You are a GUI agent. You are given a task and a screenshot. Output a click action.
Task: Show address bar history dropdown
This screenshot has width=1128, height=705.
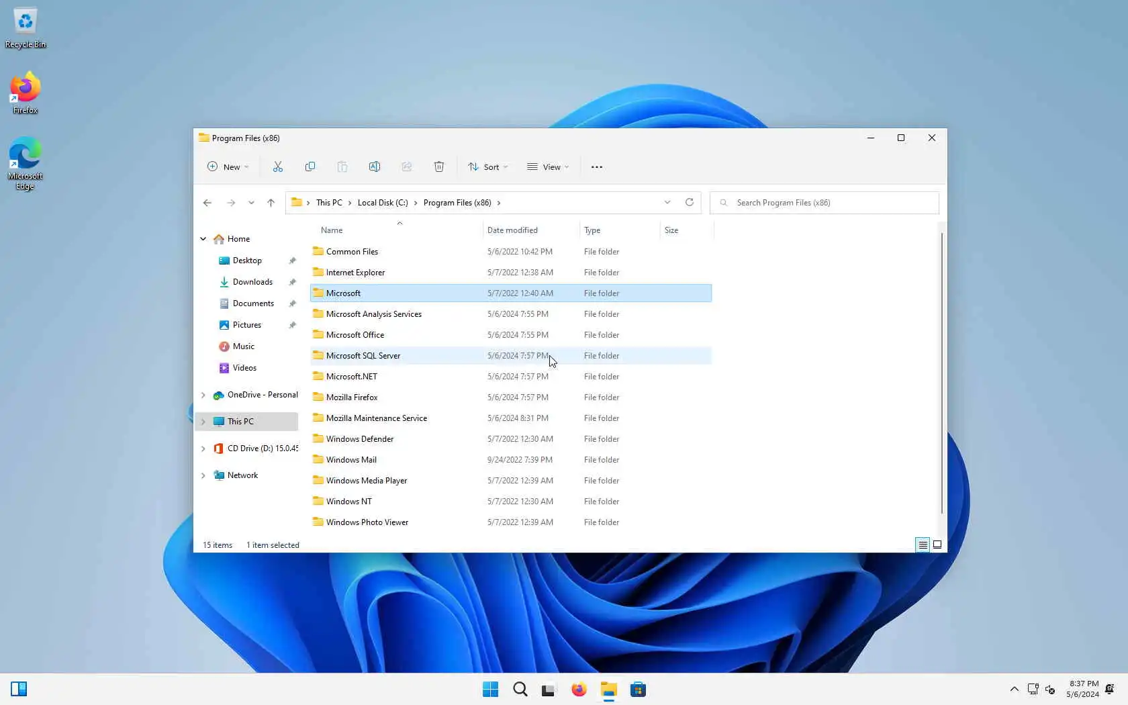[x=667, y=202]
